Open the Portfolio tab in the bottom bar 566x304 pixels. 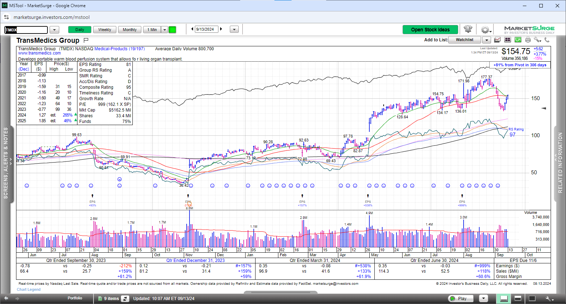click(75, 298)
